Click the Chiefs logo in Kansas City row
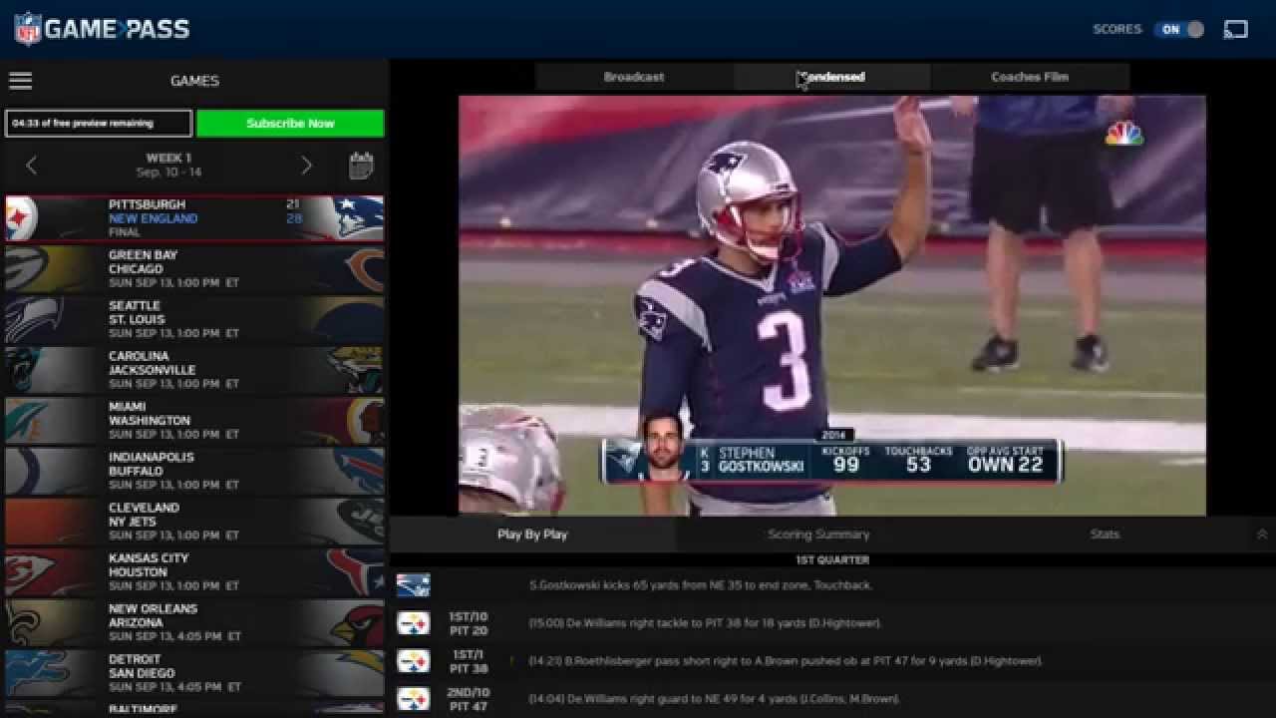Screen dimensions: 1276x718 pyautogui.click(x=28, y=572)
